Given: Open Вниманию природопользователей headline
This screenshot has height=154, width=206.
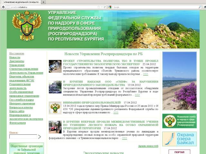Looking at the screenshot, I should tap(92, 103).
